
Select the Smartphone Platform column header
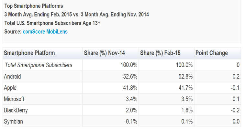coord(29,53)
